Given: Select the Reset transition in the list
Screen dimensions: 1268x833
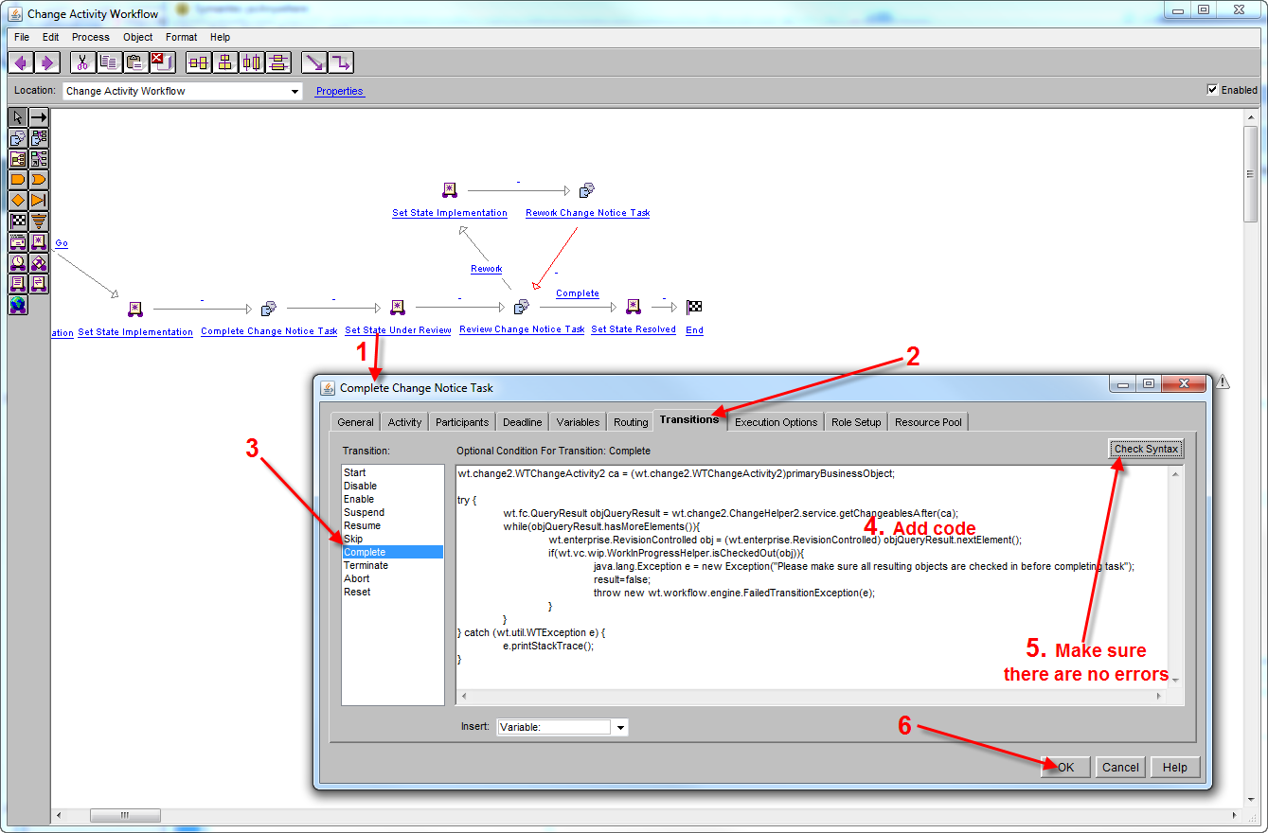Looking at the screenshot, I should [392, 592].
